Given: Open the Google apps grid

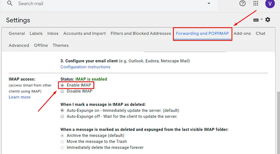Looking at the screenshot, I should coord(256,3).
